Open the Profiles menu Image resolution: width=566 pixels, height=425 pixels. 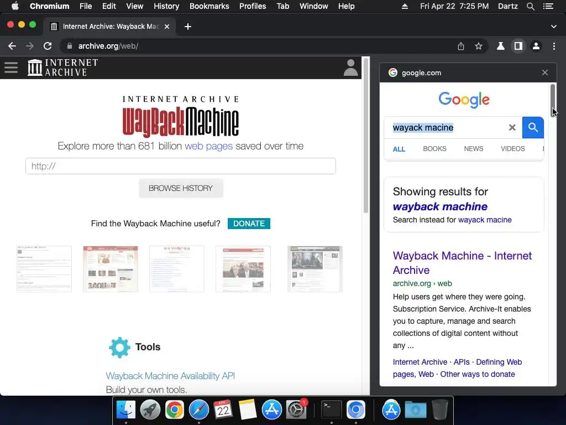click(x=252, y=6)
